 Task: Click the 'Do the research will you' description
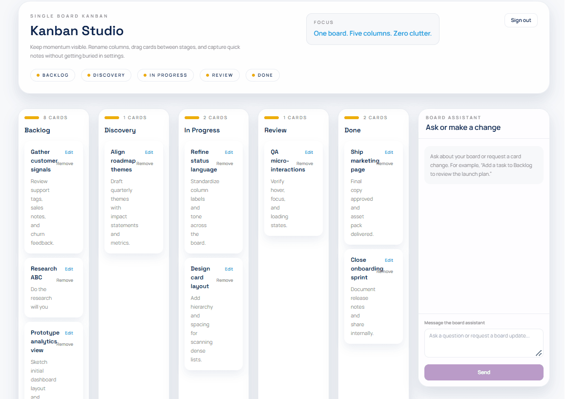tap(41, 298)
